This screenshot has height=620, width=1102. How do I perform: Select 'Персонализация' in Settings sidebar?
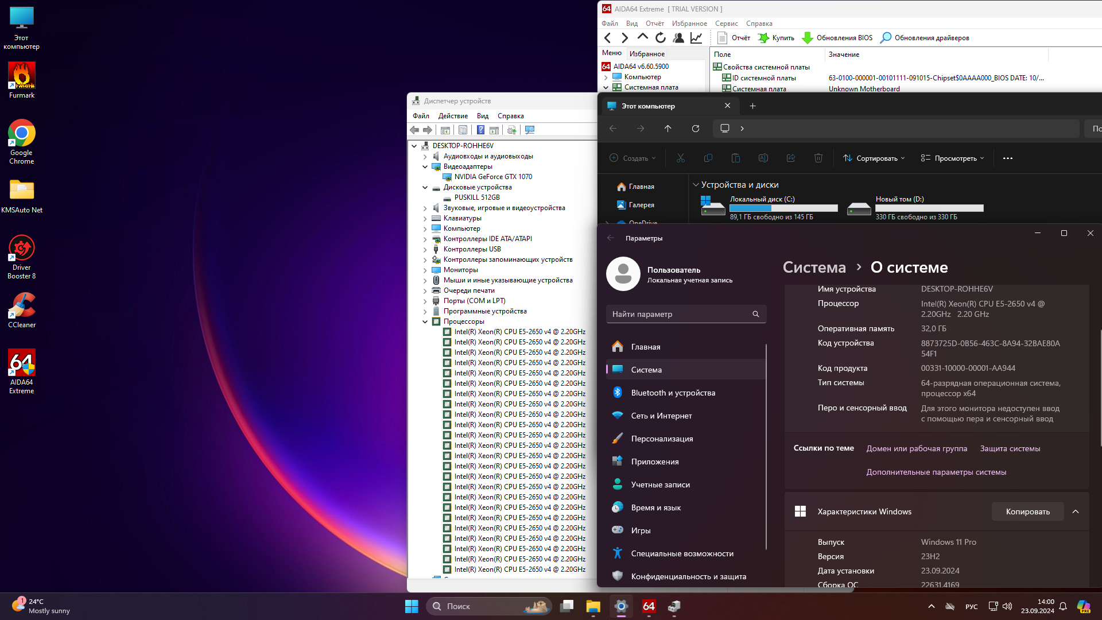tap(686, 439)
